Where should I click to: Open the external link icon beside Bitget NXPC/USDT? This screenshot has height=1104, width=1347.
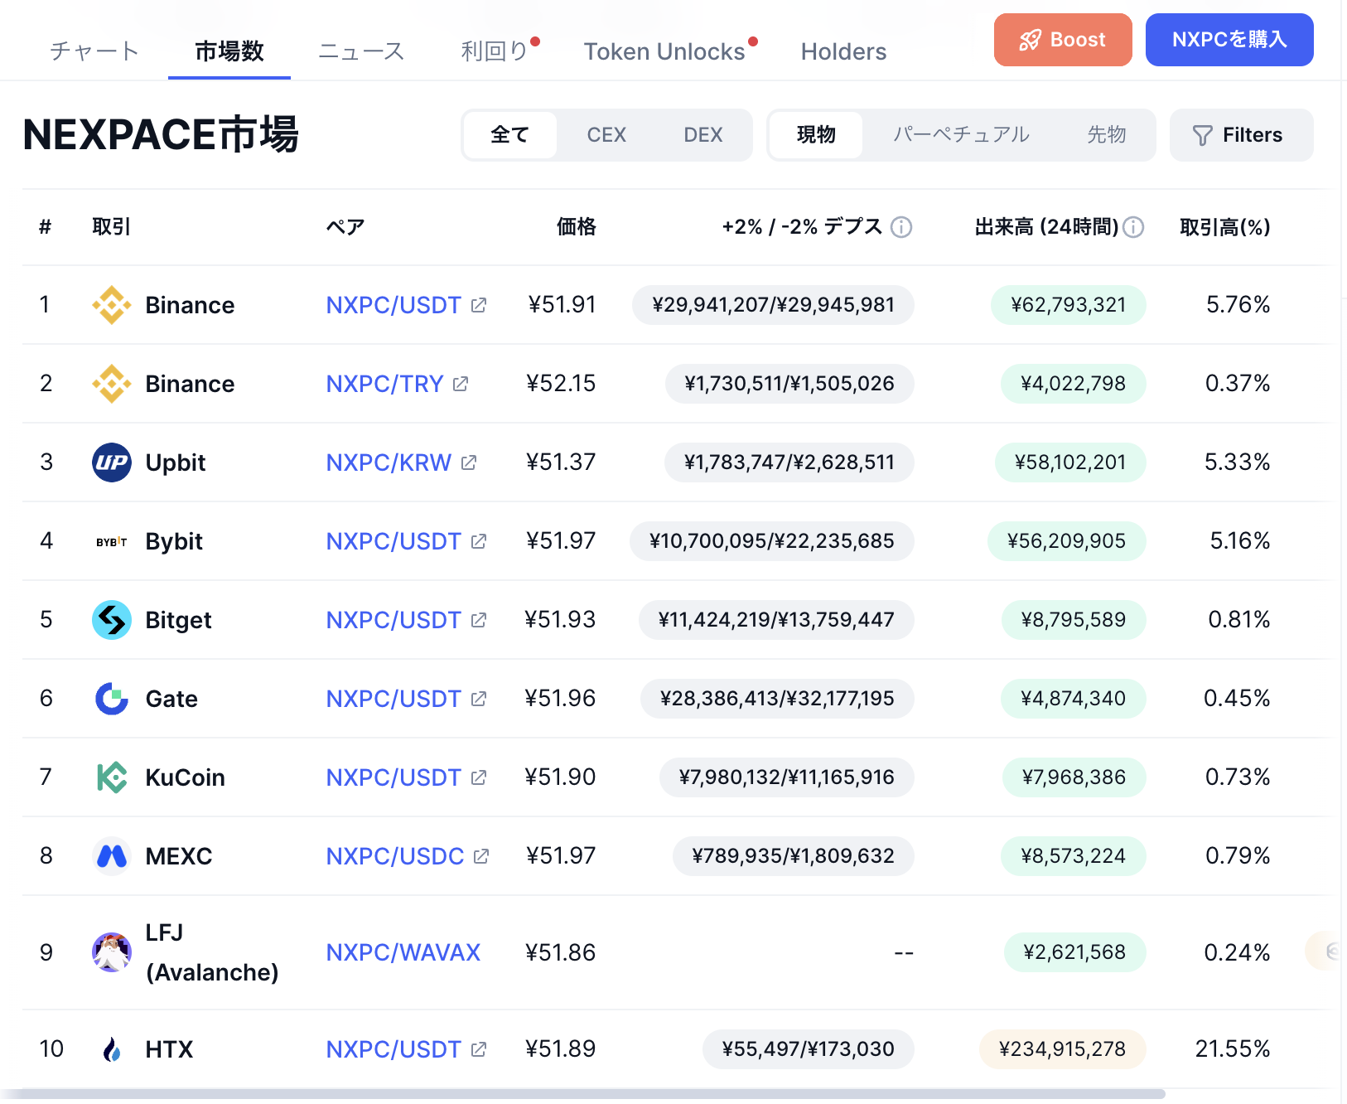pos(479,620)
